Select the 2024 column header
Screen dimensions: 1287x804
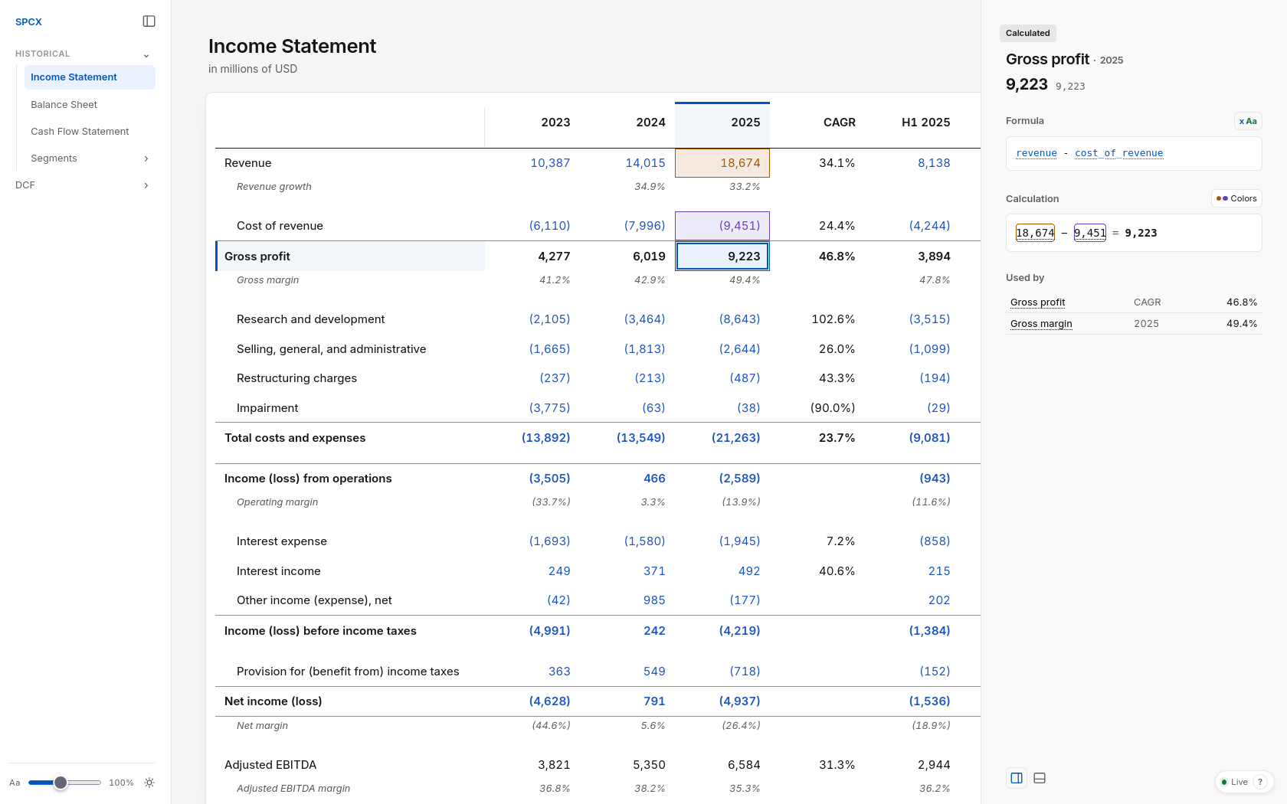(x=650, y=123)
